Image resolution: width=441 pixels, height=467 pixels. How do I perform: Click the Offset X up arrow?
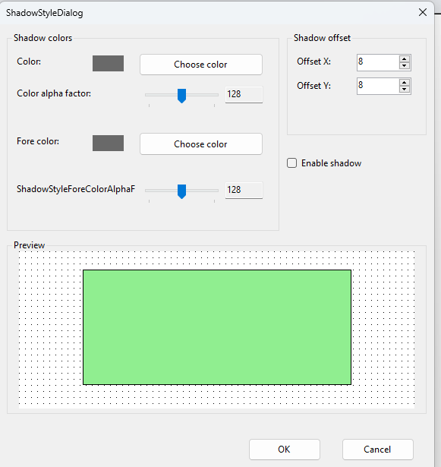404,58
